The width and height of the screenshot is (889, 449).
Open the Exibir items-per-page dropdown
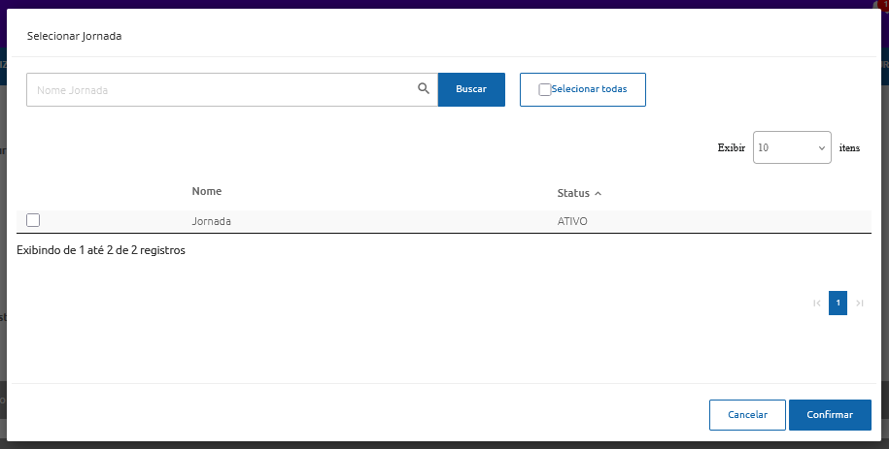click(x=791, y=148)
